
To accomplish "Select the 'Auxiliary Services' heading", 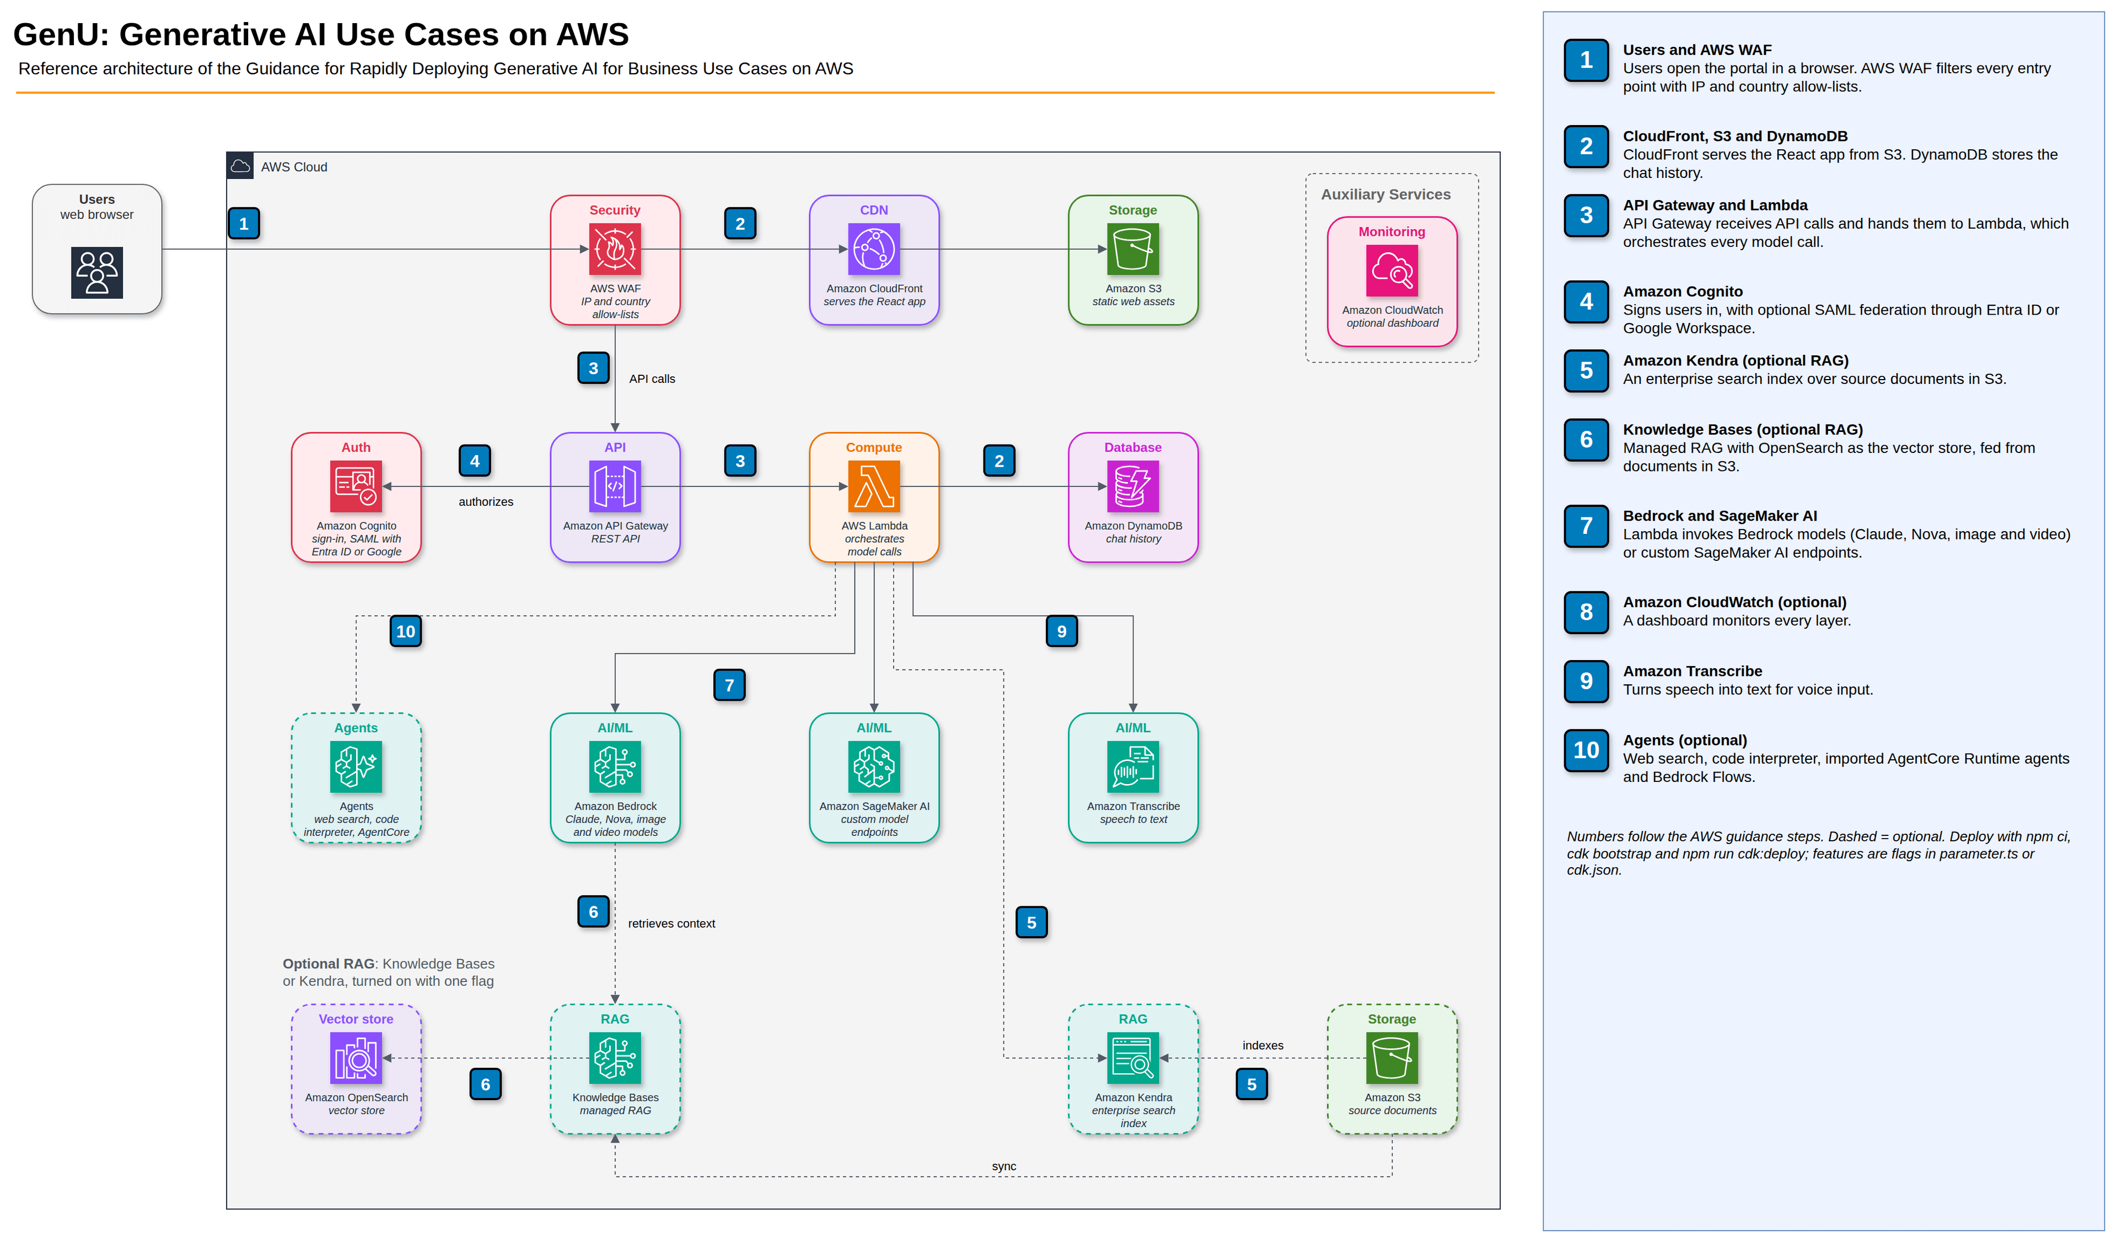I will [1385, 194].
